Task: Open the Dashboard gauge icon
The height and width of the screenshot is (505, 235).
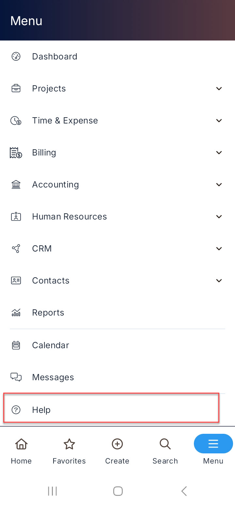Action: pos(16,57)
